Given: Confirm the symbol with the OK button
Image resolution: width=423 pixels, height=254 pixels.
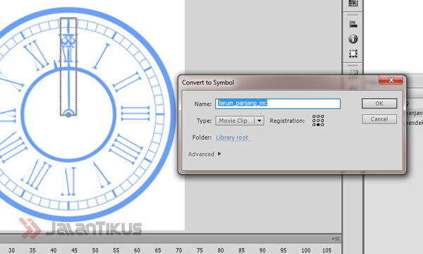Looking at the screenshot, I should click(379, 104).
